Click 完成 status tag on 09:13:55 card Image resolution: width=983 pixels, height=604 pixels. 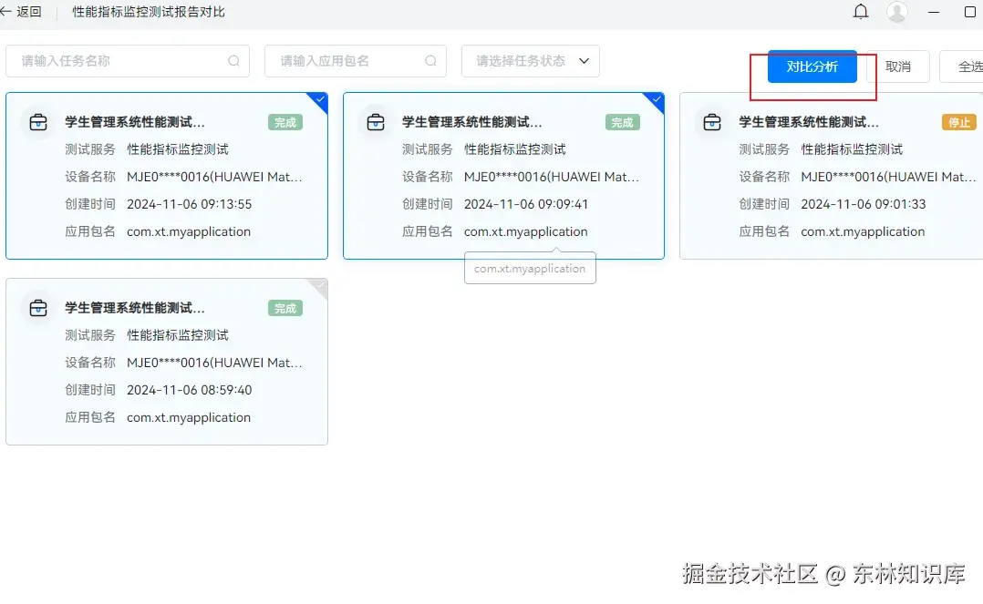(x=285, y=122)
